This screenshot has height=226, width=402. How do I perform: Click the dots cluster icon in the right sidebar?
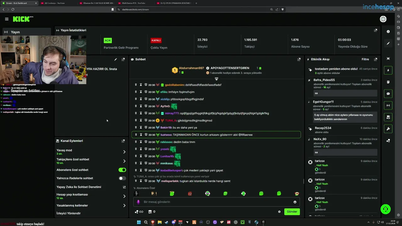click(x=388, y=141)
